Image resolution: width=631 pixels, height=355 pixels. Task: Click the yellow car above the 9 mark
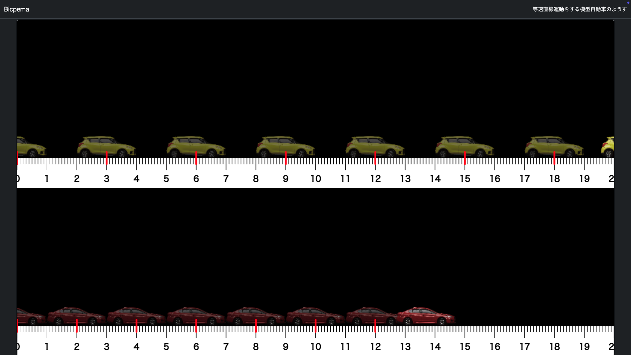[285, 147]
